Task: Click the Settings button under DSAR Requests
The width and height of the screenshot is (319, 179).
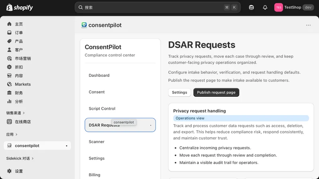Action: pos(179,92)
